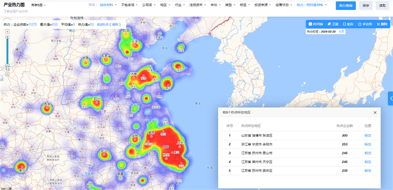Click the hotspot count value 238
Screen dimensions: 393x190
344,170
